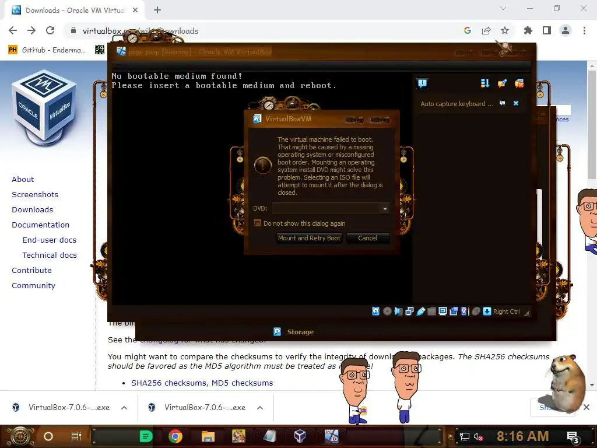Click the Storage label in the background settings window
597x448 pixels.
(x=300, y=332)
